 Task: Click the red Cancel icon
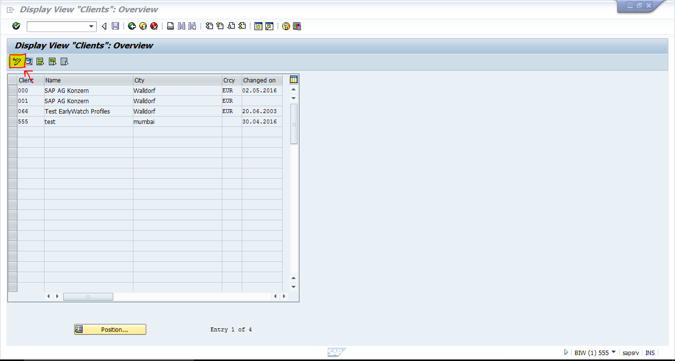point(154,26)
